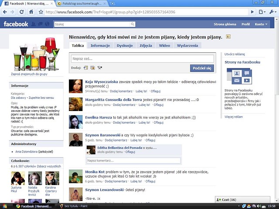Click the group's drinks profile picture
Image resolution: width=279 pixels, height=209 pixels.
point(36,54)
